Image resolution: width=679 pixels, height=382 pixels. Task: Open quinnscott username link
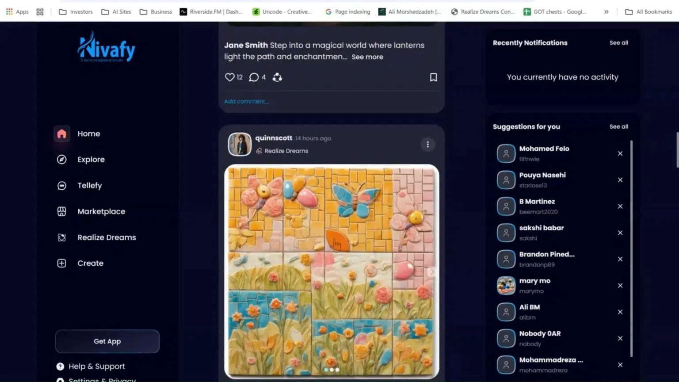[274, 138]
